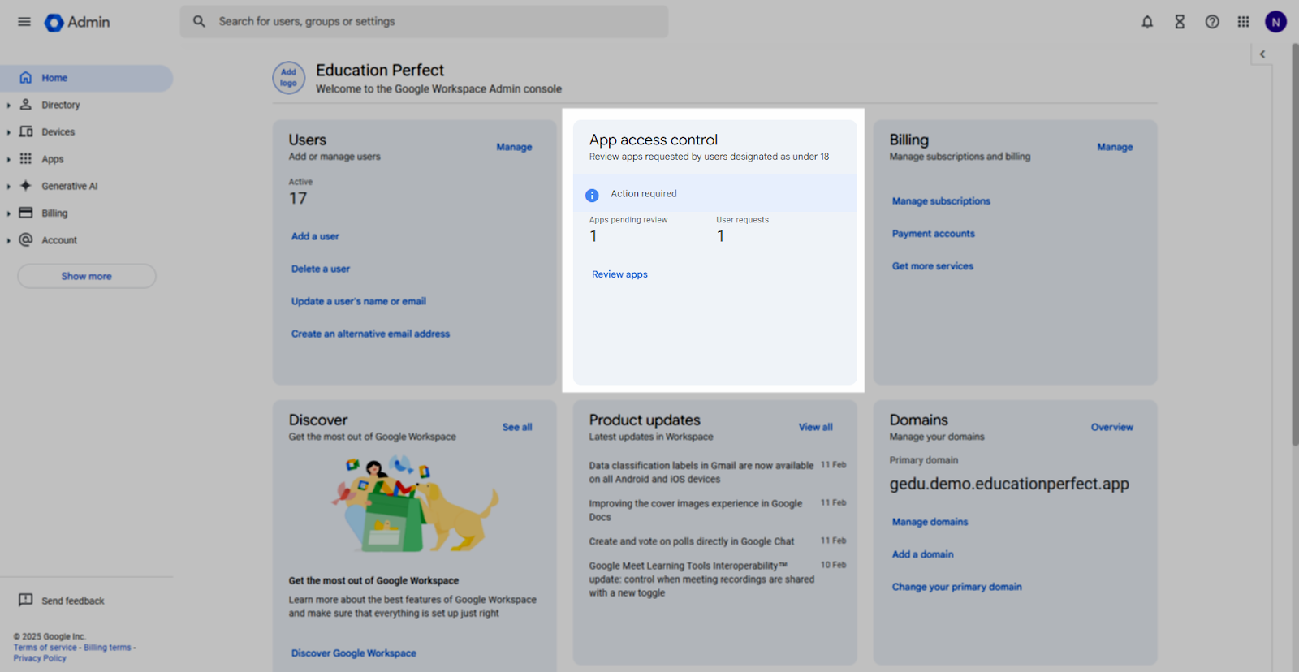
Task: Click See all in Discover card
Action: (517, 427)
